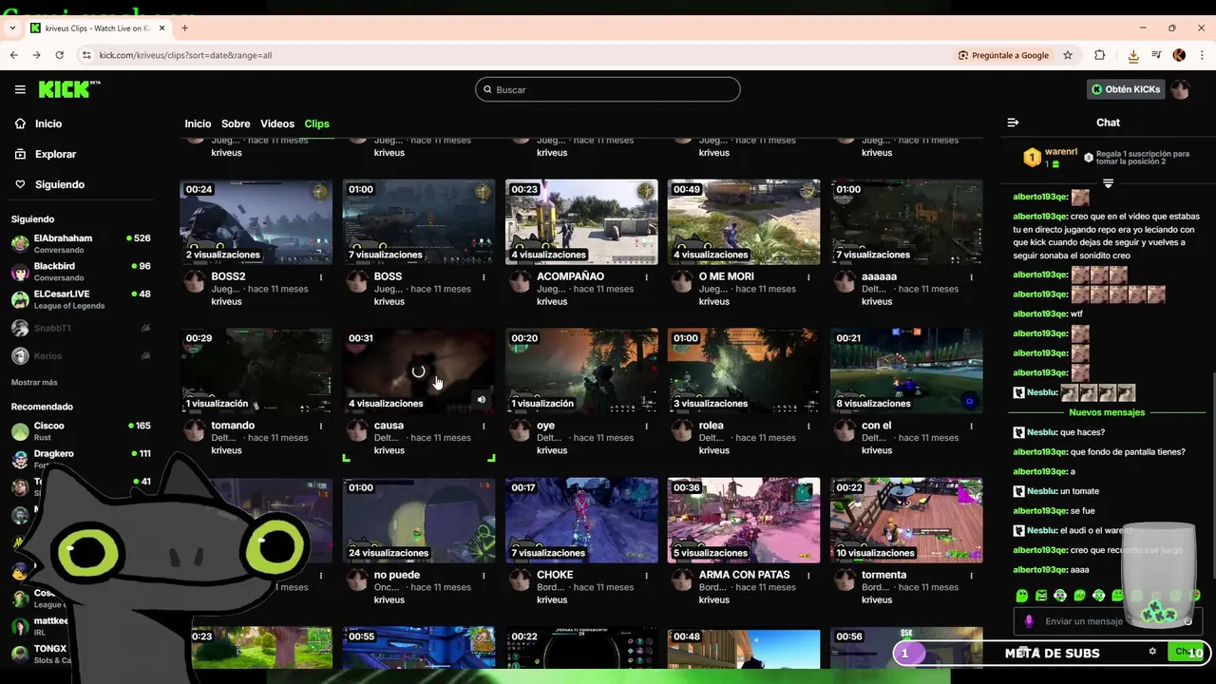
Task: Open the Chrome profile K avatar
Action: click(x=1179, y=55)
